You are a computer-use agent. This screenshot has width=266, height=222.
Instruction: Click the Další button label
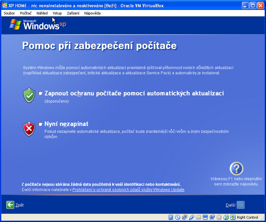point(230,205)
